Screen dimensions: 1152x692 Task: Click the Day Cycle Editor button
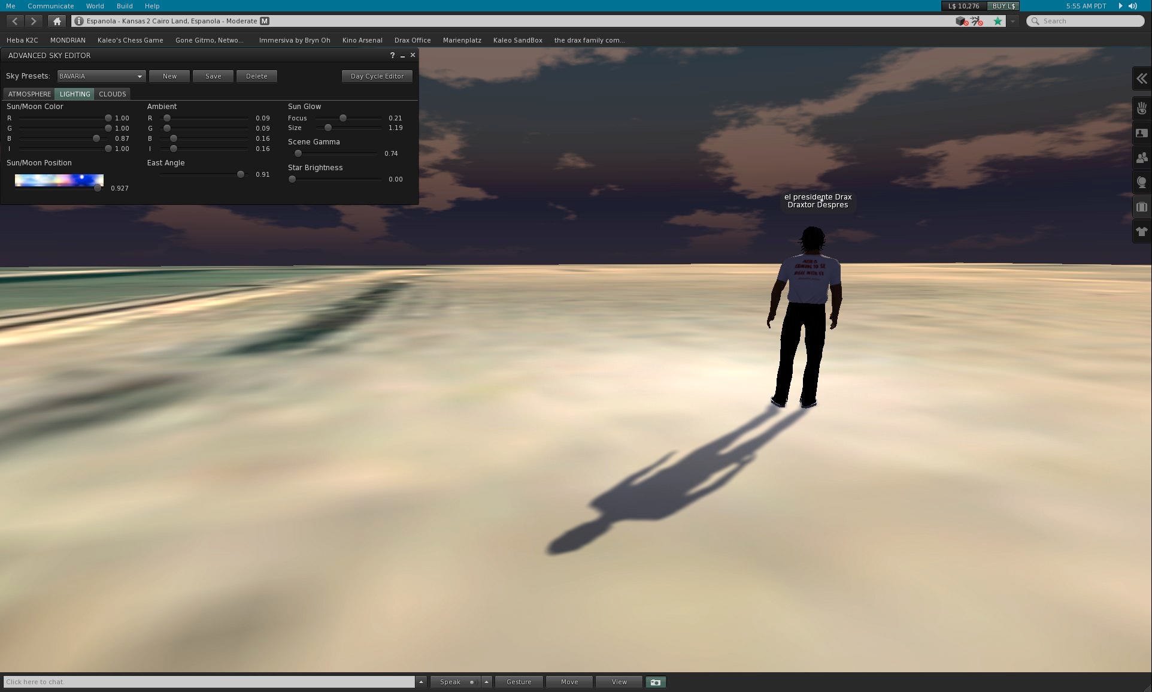tap(377, 76)
